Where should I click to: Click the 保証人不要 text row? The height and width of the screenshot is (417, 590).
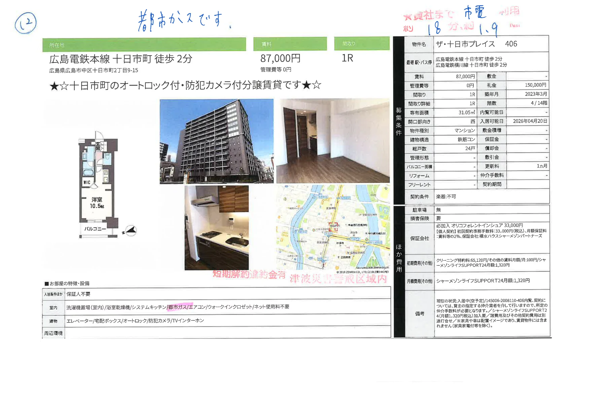[x=78, y=294]
